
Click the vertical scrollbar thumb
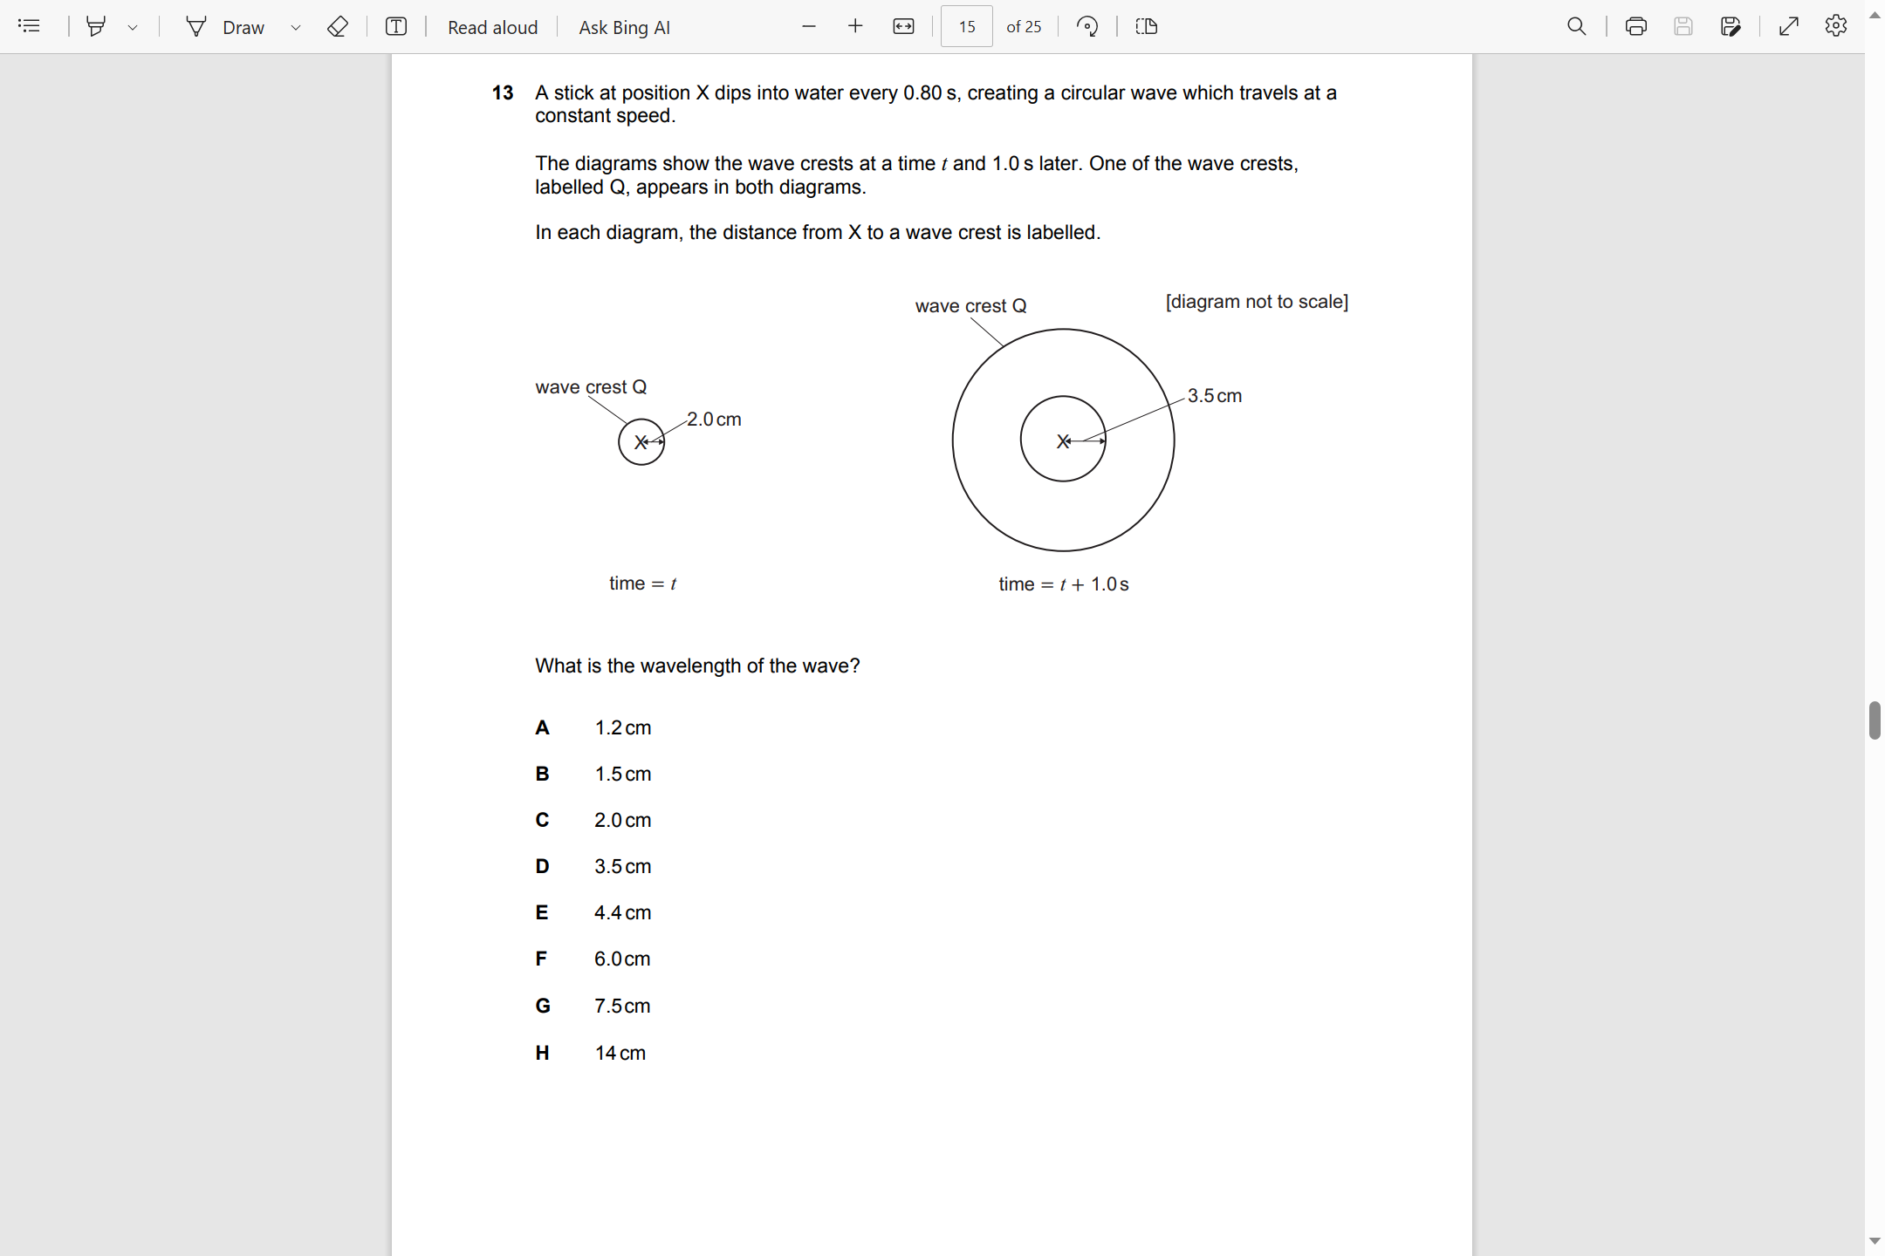(1874, 720)
